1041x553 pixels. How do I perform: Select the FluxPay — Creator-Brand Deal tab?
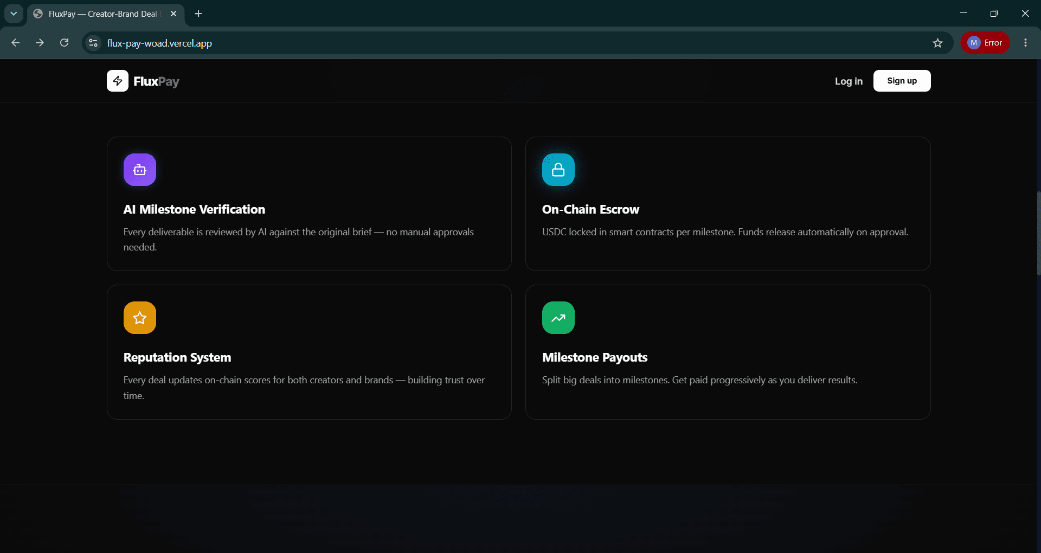106,14
